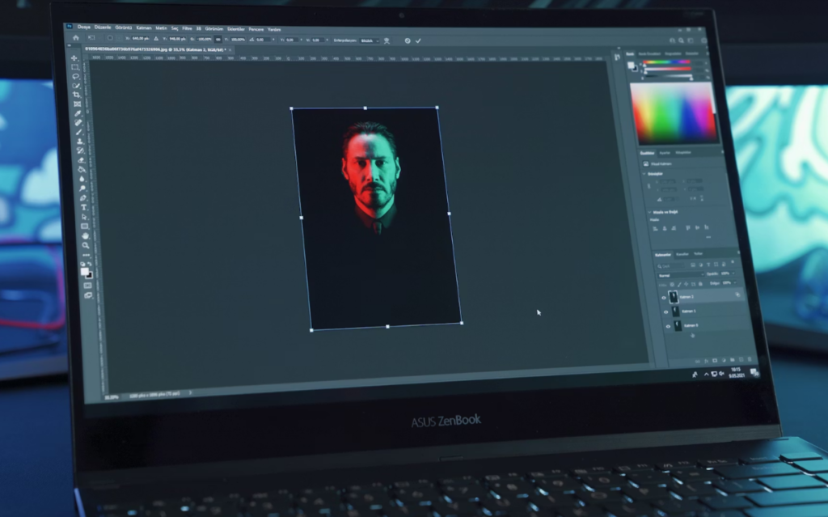828x517 pixels.
Task: Hide the Katman 2 layer
Action: click(x=664, y=299)
